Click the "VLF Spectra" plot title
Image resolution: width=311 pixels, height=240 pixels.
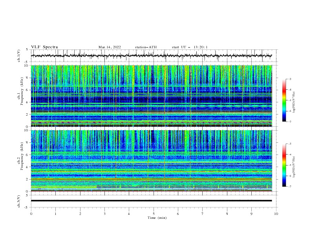coord(44,47)
